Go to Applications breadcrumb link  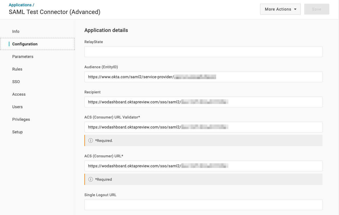[20, 5]
